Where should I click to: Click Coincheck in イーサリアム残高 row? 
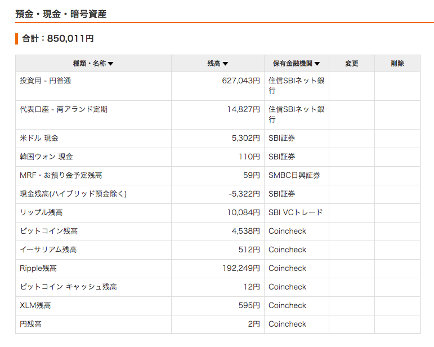click(x=287, y=250)
